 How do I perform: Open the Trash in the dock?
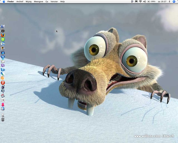coord(3,120)
